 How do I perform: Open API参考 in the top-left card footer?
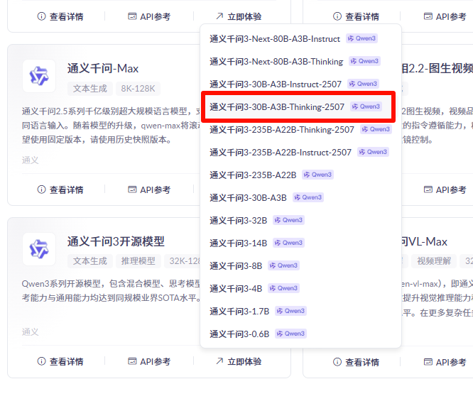click(149, 16)
